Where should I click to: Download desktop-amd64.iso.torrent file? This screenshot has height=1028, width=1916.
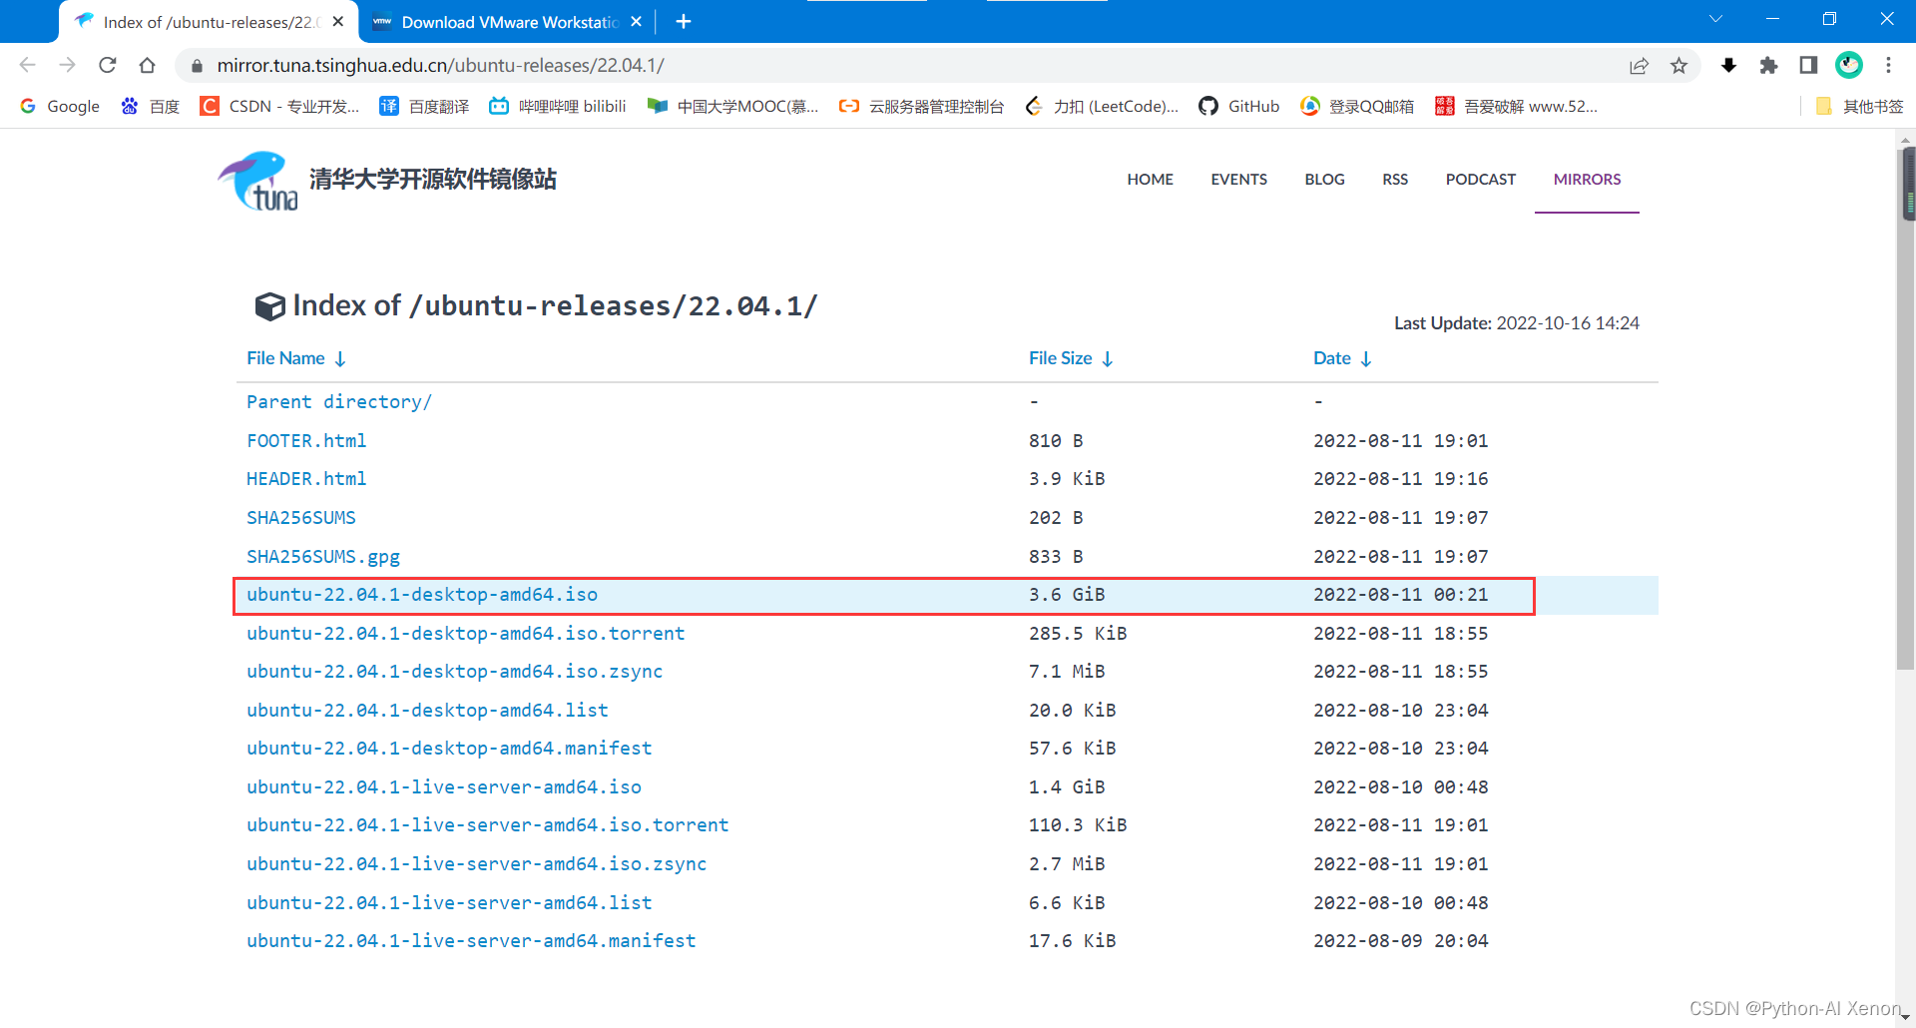point(465,634)
